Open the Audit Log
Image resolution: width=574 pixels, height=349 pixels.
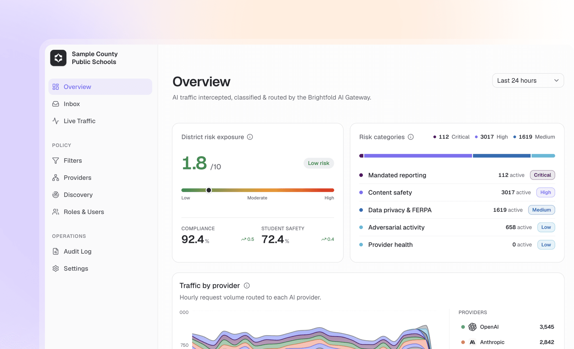coord(100,251)
